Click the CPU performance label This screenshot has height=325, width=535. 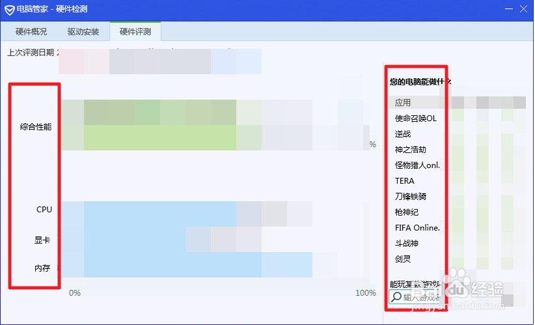[x=44, y=210]
